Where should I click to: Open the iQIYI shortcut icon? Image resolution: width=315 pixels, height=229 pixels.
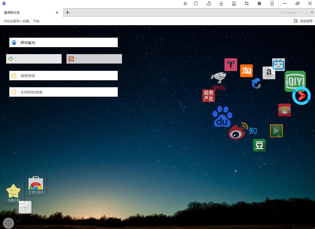point(295,81)
